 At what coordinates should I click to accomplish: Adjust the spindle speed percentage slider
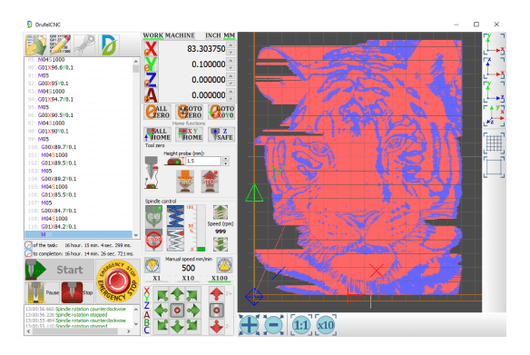(201, 228)
